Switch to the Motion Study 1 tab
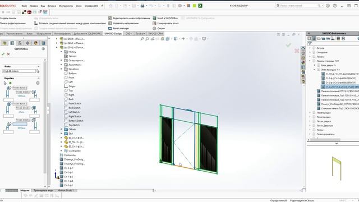This screenshot has width=359, height=202. [66, 191]
